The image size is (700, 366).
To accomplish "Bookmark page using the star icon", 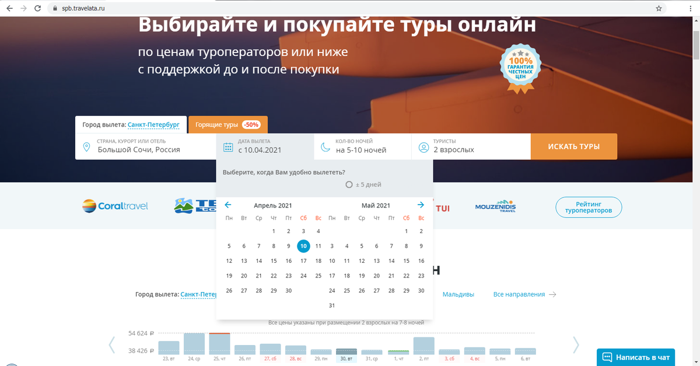I will 659,9.
